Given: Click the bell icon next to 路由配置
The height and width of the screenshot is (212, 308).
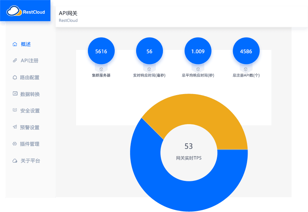Looking at the screenshot, I should click(14, 77).
